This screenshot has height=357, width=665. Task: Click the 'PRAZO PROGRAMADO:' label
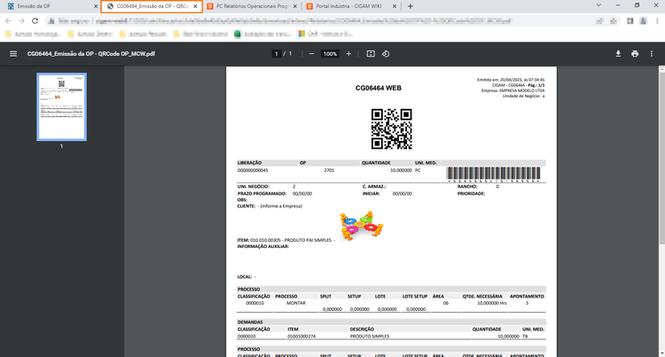[x=262, y=193]
